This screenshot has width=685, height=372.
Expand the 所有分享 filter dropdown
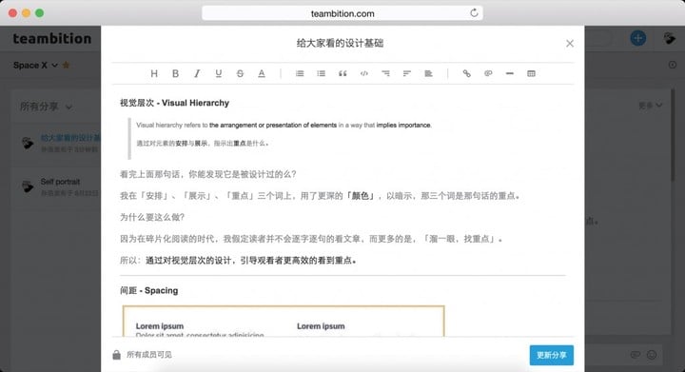pyautogui.click(x=46, y=107)
